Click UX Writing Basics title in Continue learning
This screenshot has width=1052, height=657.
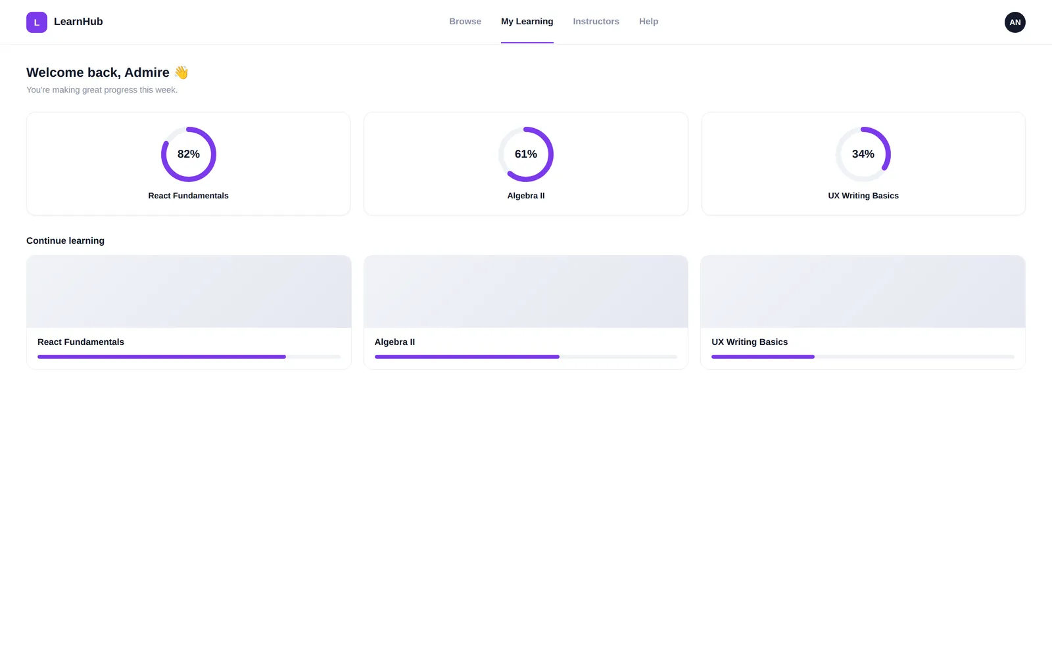click(x=750, y=342)
